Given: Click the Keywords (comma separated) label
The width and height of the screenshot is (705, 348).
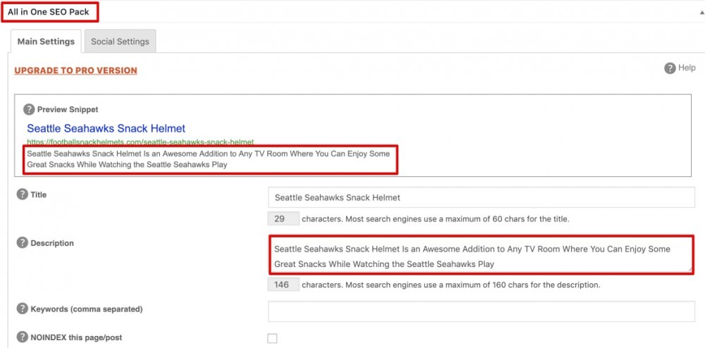Looking at the screenshot, I should tap(86, 309).
